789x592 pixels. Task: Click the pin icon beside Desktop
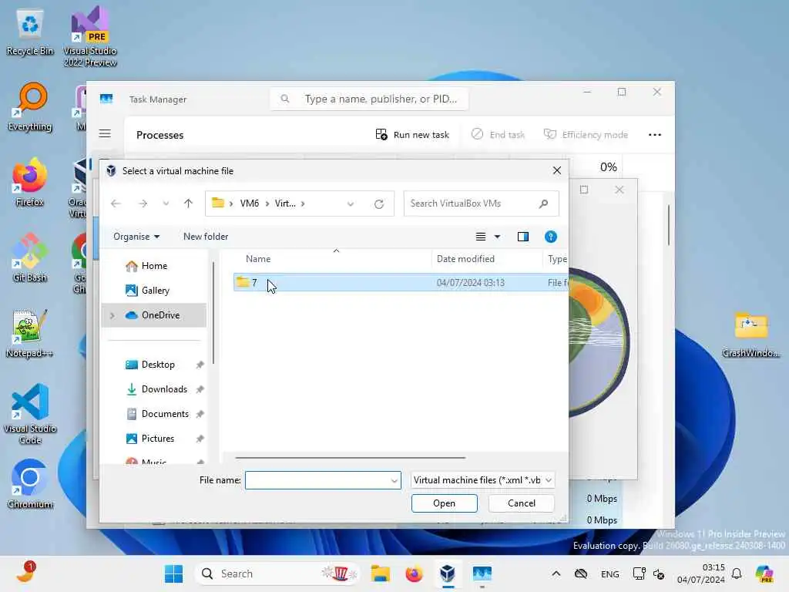200,365
